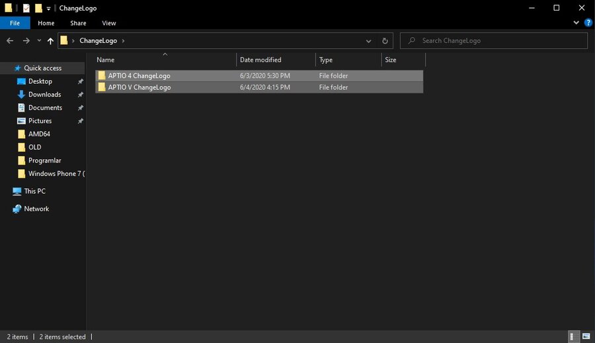This screenshot has width=595, height=343.
Task: Click the pin icon next to Downloads
Action: 81,95
